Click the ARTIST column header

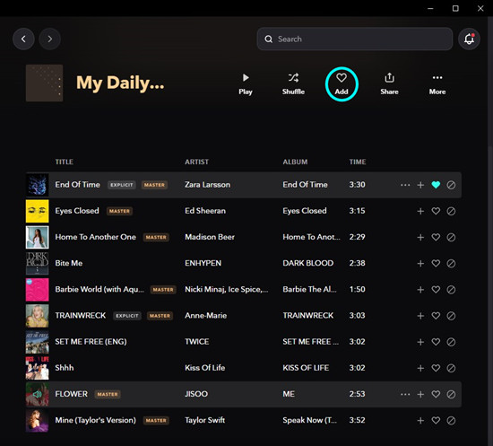[x=196, y=162]
